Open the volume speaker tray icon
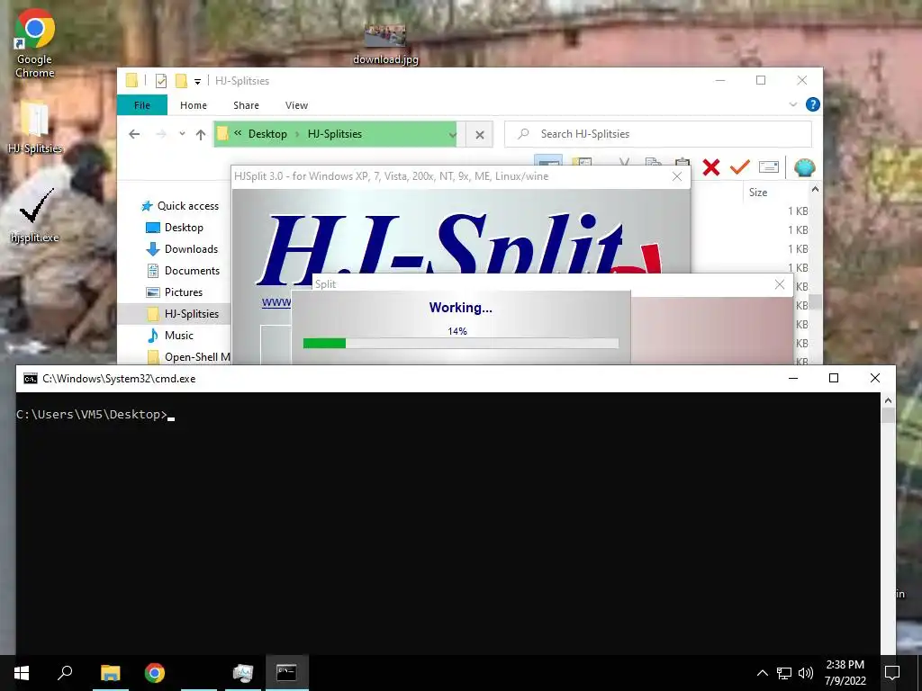Screen dimensions: 922x691 (x=806, y=673)
